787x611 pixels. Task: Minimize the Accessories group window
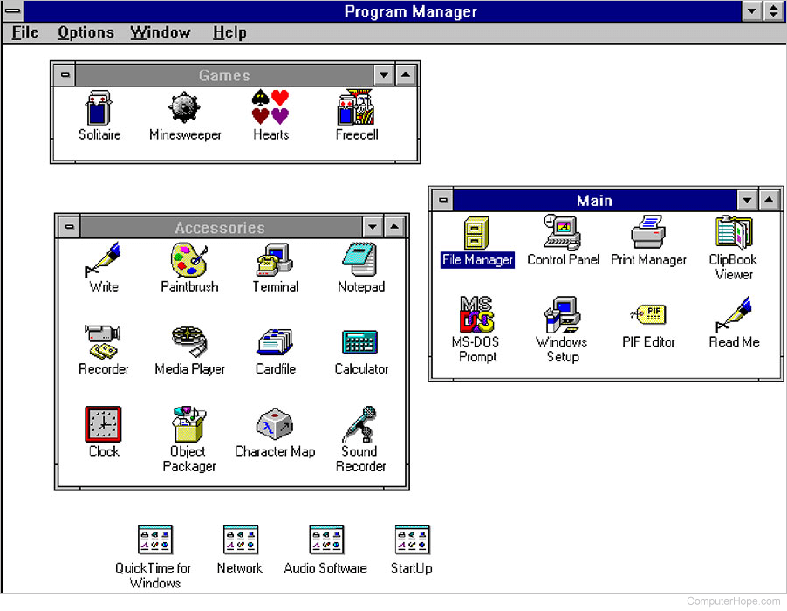click(373, 228)
